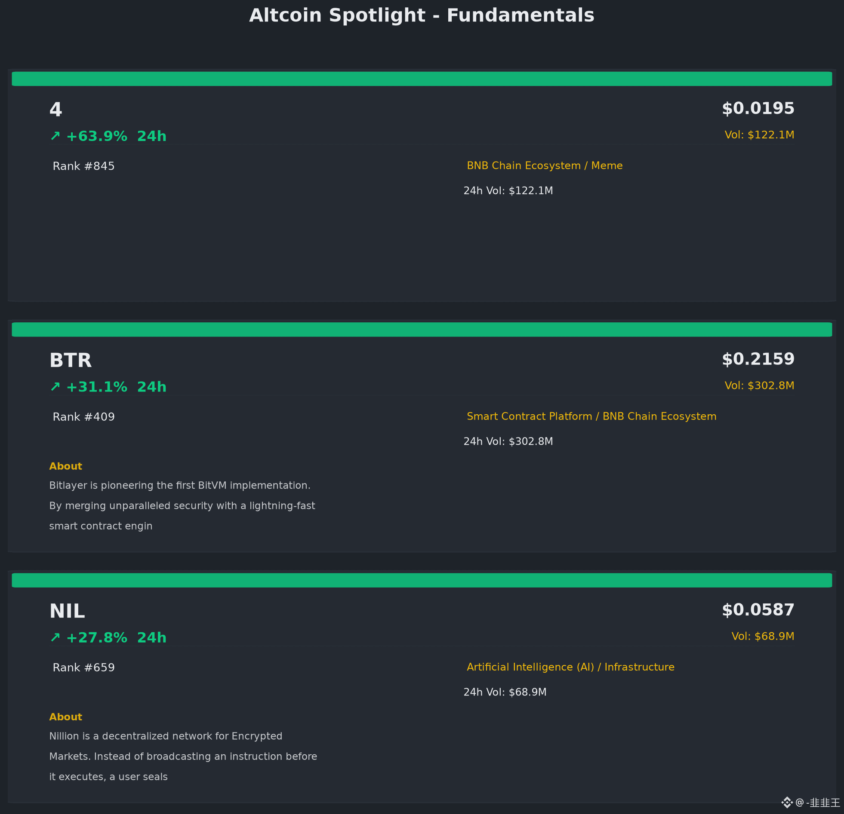The image size is (844, 814).
Task: Click the Altcoin Spotlight - Fundamentals title
Action: 422,15
